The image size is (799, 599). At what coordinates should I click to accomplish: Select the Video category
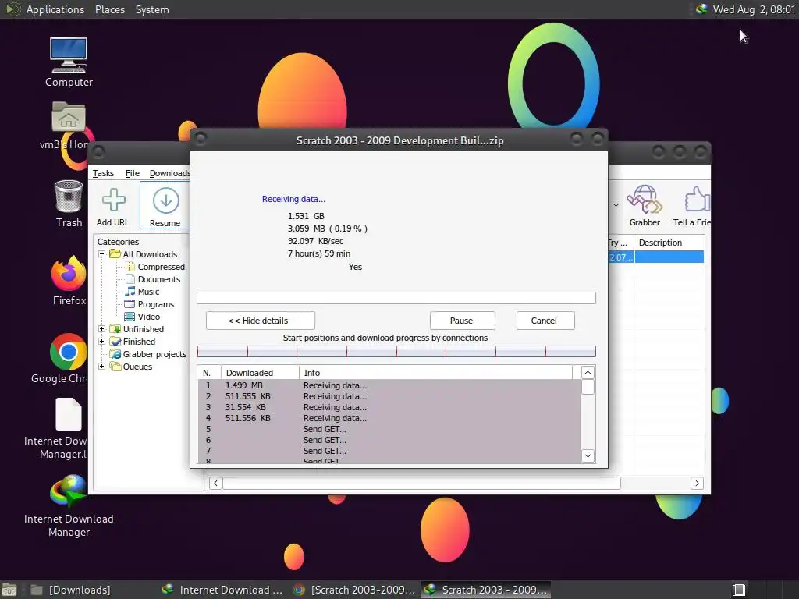click(x=149, y=317)
